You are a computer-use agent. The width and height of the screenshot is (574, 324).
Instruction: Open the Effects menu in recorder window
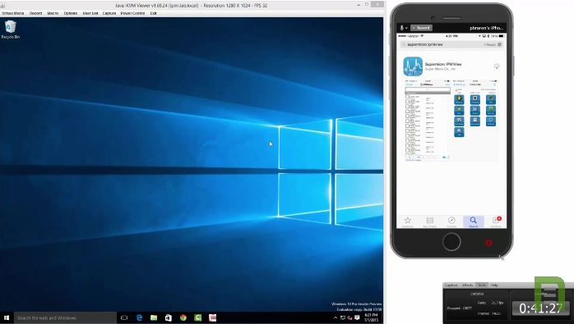click(x=467, y=285)
